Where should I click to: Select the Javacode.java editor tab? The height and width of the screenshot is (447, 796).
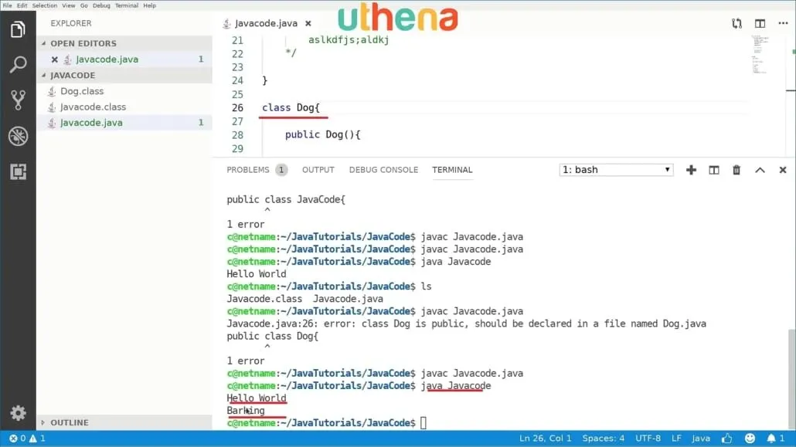coord(266,23)
